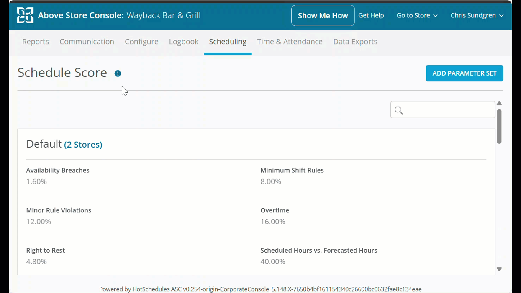This screenshot has height=293, width=521.
Task: Click the Add Parameter Set button
Action: point(464,73)
